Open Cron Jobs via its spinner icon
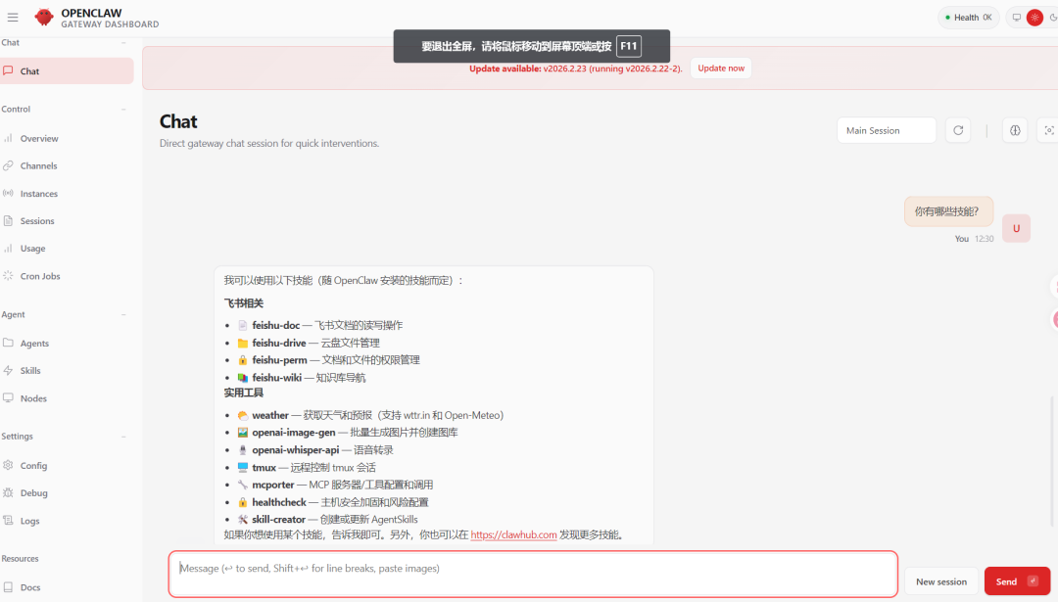Screen dimensions: 1058x602 [8, 276]
